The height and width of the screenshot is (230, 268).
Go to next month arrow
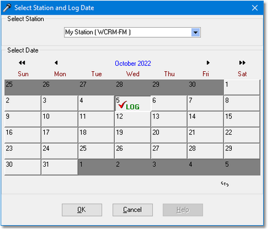[x=208, y=63]
